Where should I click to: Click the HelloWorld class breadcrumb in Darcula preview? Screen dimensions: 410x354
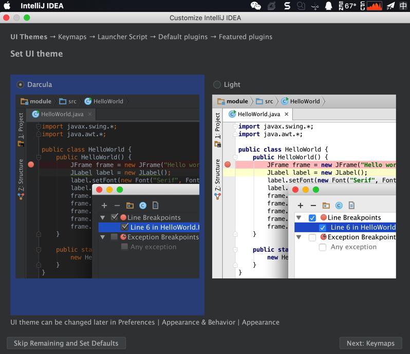tap(104, 101)
